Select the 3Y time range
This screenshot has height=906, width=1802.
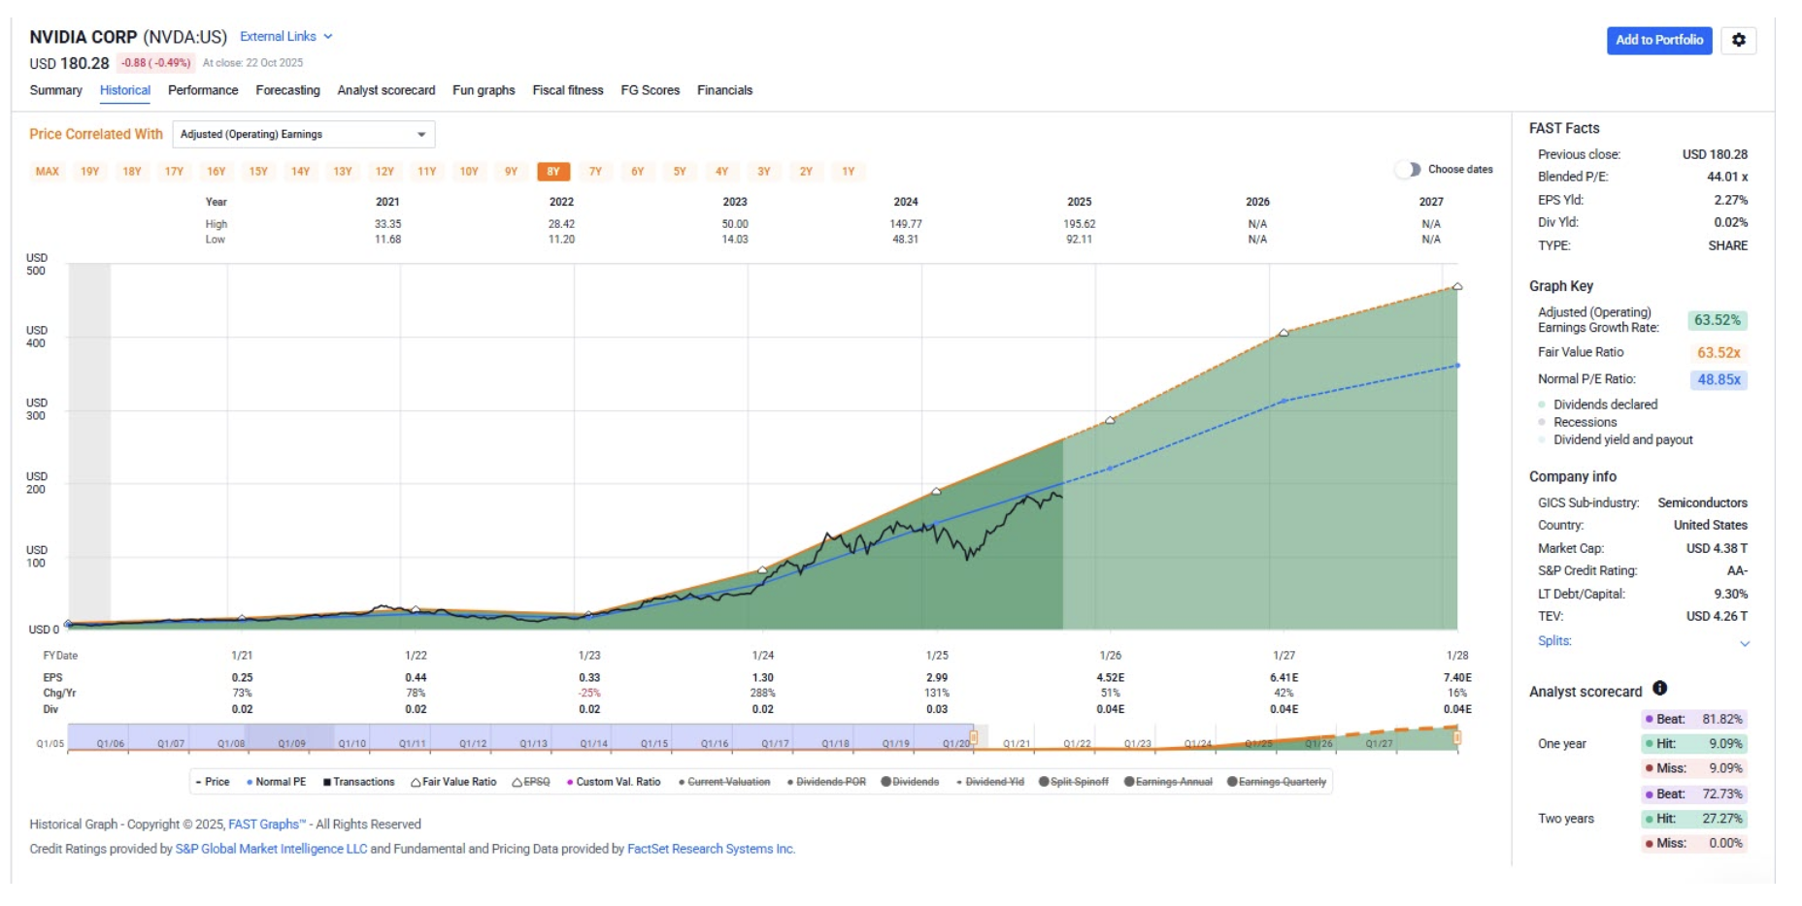[x=764, y=172]
